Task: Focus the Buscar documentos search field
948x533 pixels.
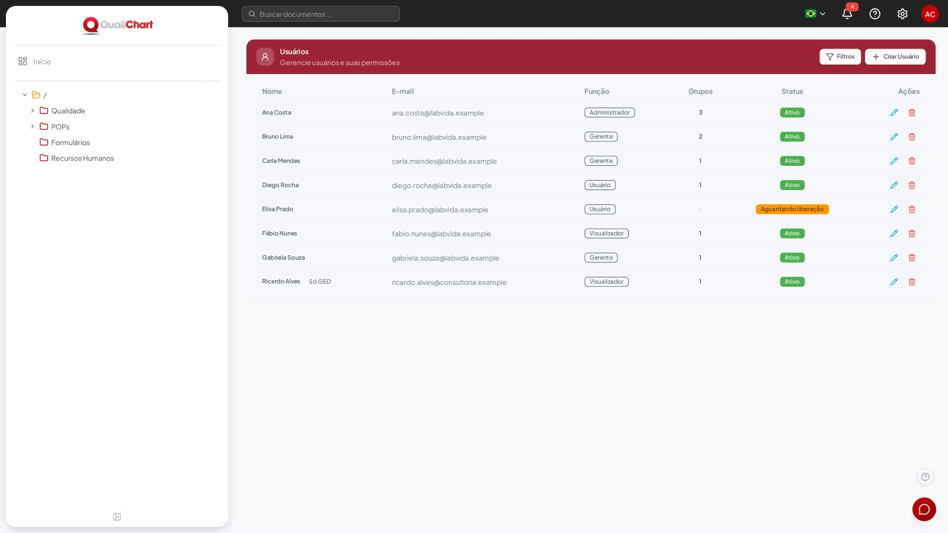Action: (321, 14)
